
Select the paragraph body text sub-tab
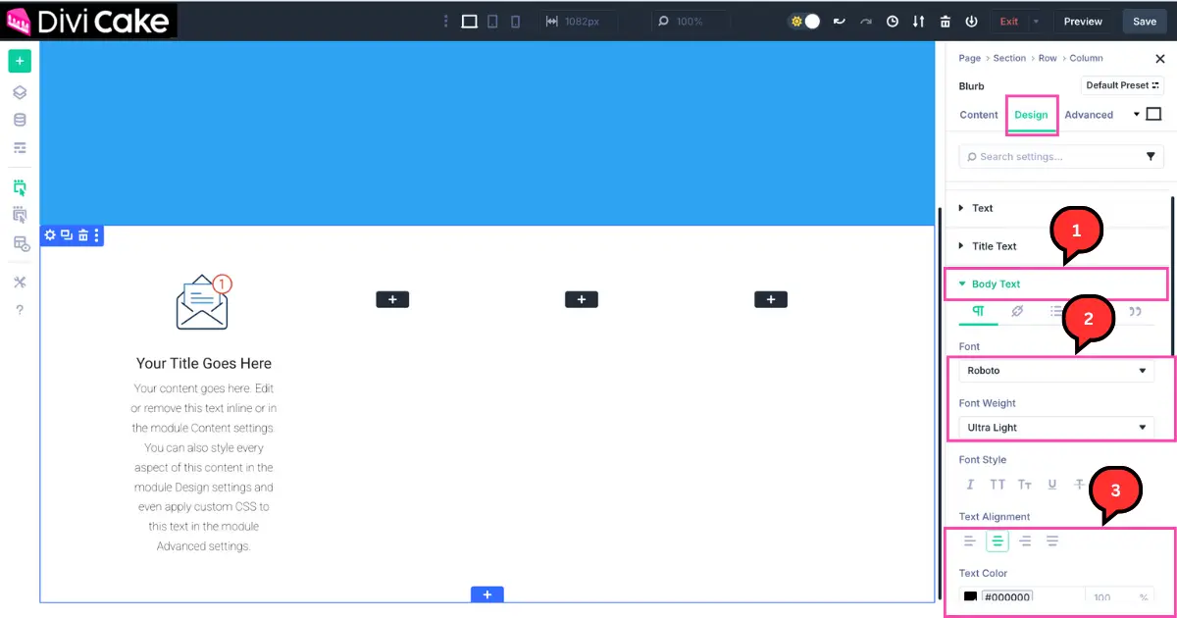pyautogui.click(x=978, y=312)
